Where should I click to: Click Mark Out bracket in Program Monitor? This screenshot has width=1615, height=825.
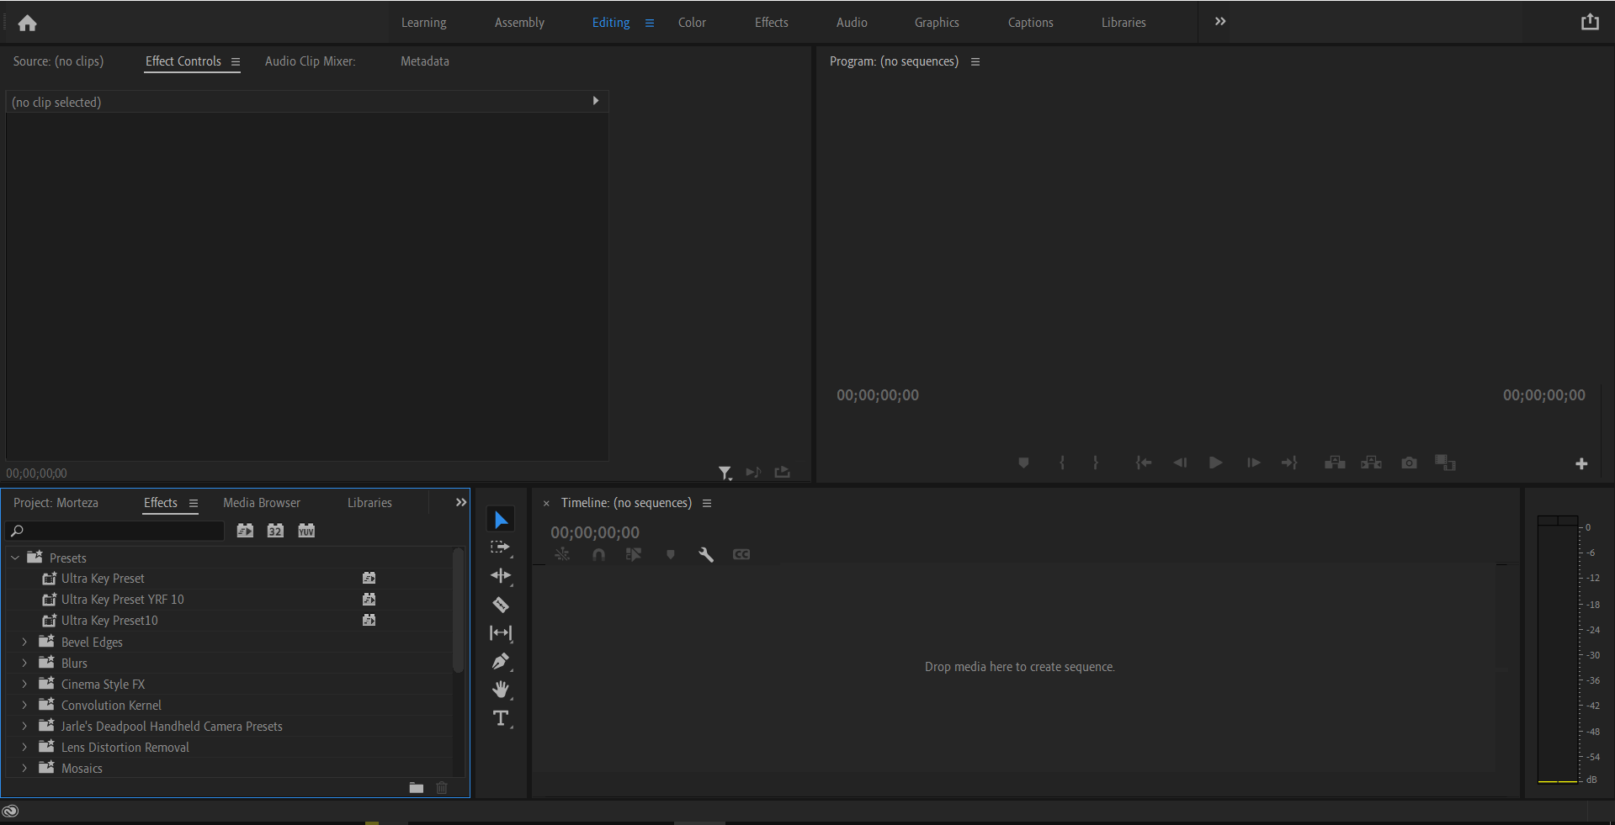[1096, 463]
